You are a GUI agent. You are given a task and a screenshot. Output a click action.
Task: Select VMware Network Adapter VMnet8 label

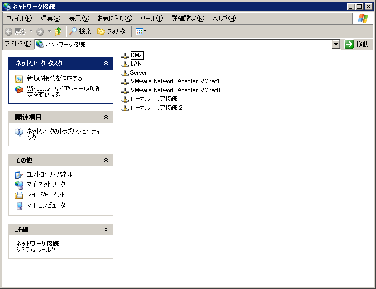coord(175,90)
